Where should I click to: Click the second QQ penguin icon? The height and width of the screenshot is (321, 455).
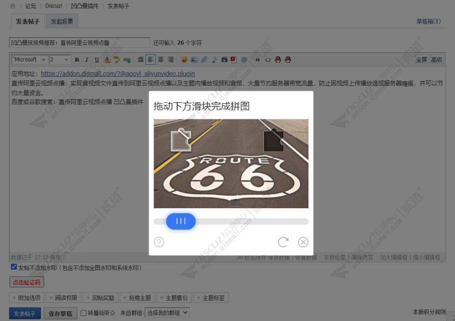coord(287,60)
